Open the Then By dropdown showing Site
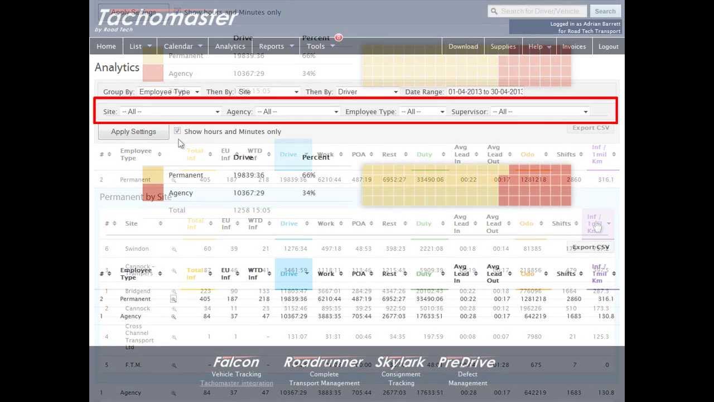The height and width of the screenshot is (402, 714). [268, 92]
